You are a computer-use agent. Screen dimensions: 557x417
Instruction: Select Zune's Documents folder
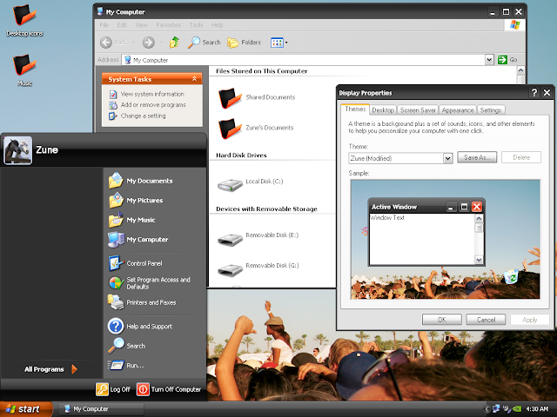(x=257, y=128)
